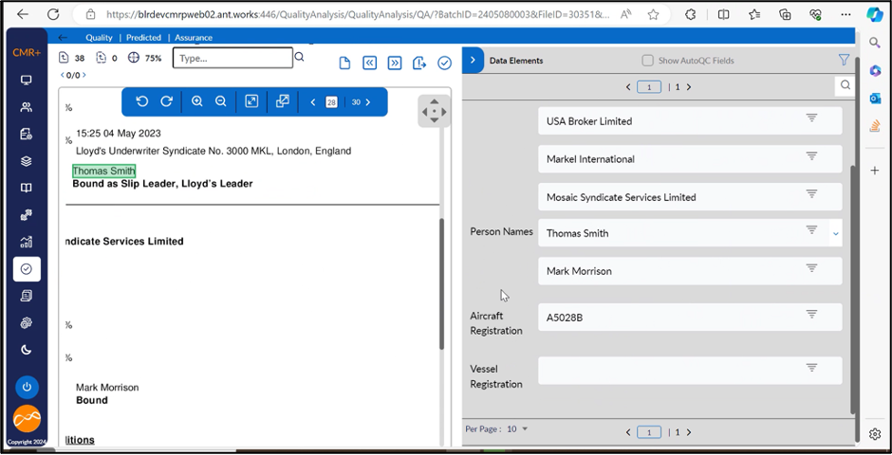Open the Aircraft Registration A5028B field menu

point(811,315)
